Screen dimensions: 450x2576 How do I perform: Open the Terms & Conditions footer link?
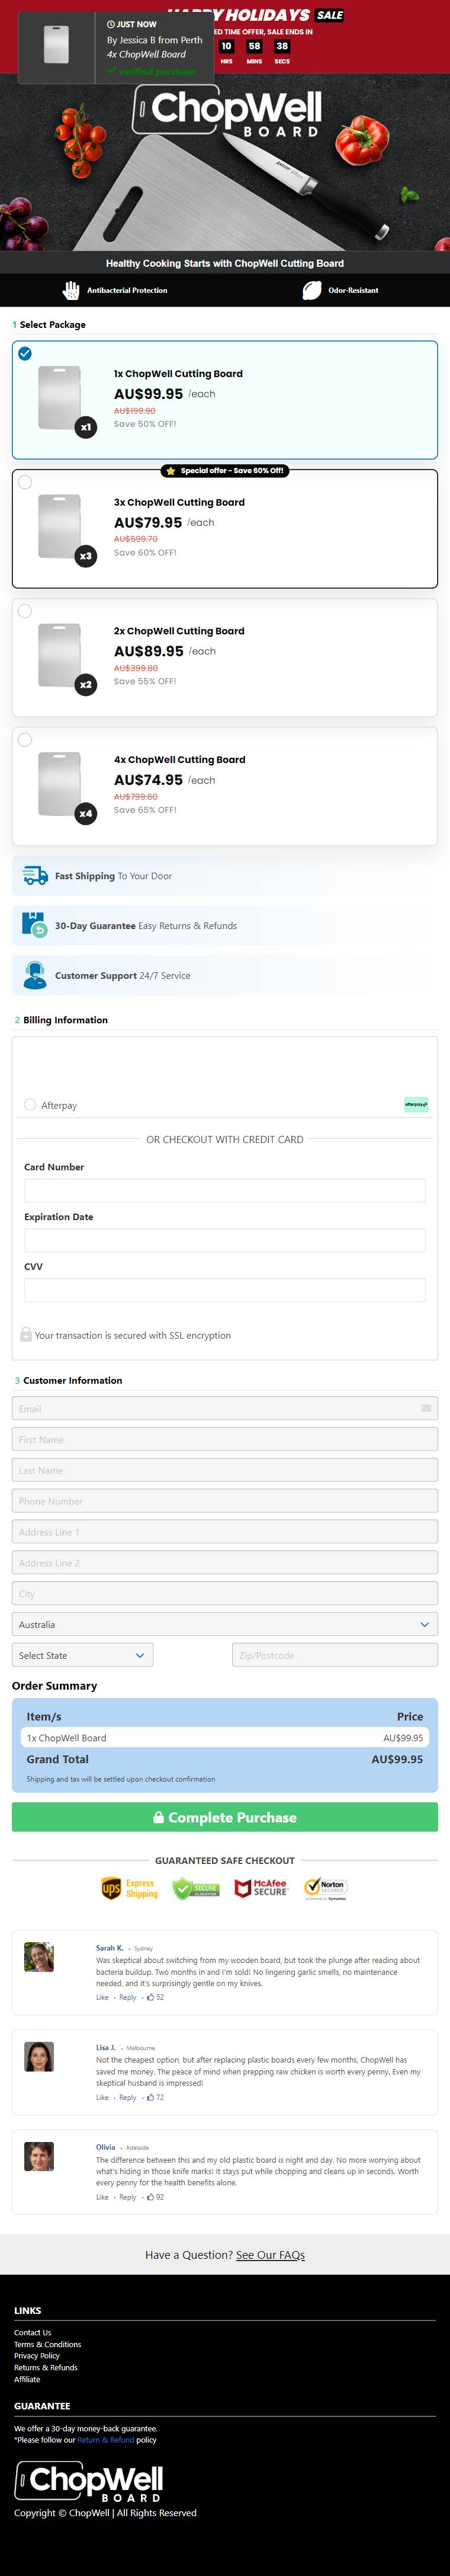(48, 2344)
